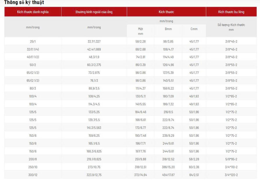Select cell '48,3/1,9'
This screenshot has height=182, width=260.
click(94, 57)
